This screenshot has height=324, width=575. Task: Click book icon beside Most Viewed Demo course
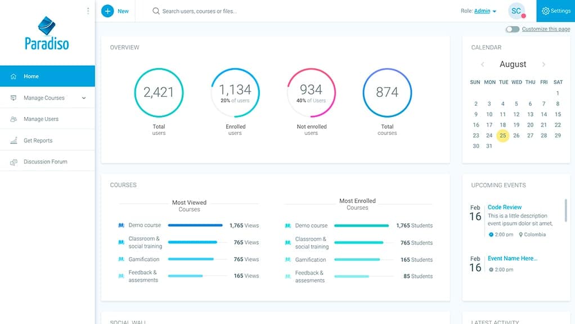122,226
